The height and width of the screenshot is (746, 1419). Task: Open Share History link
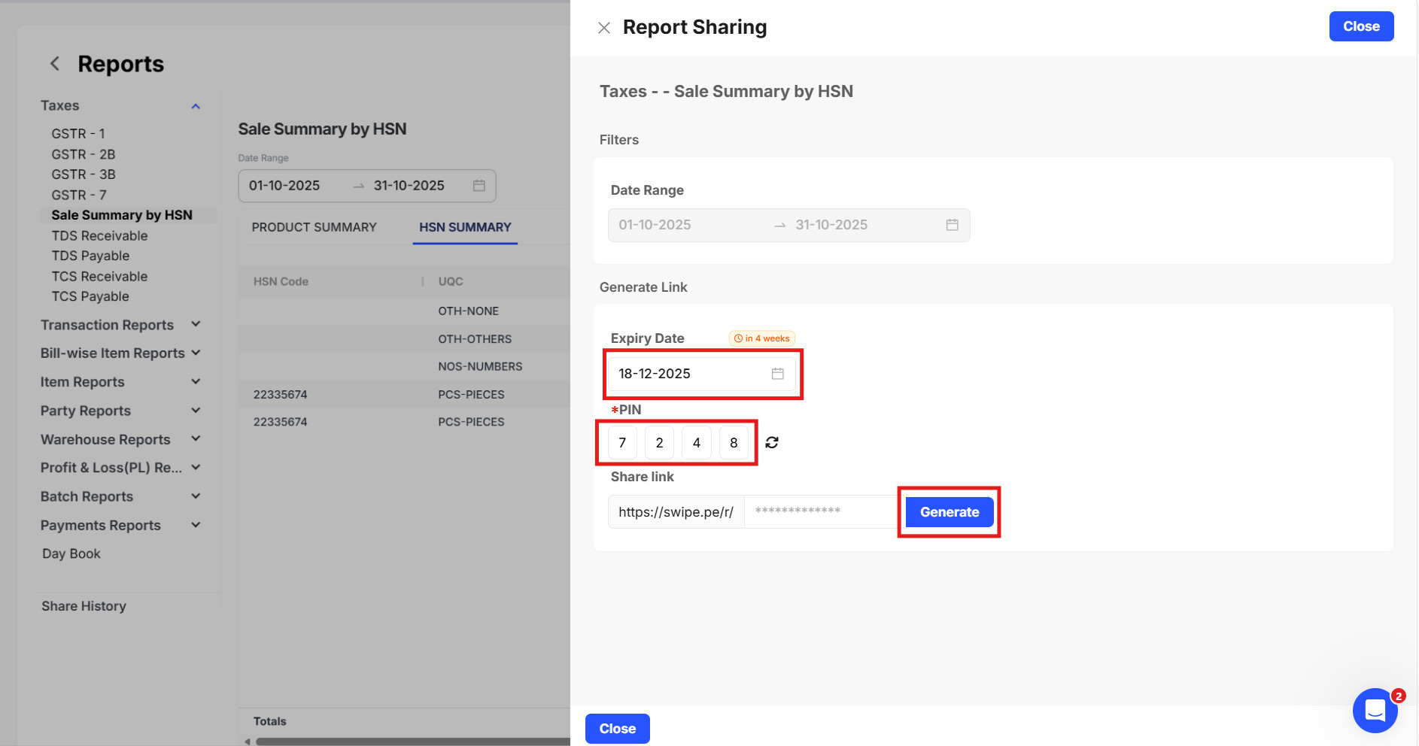coord(84,606)
